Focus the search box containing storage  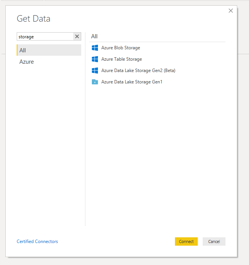click(45, 36)
